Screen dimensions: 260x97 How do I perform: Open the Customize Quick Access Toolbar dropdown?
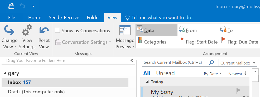pyautogui.click(x=33, y=6)
